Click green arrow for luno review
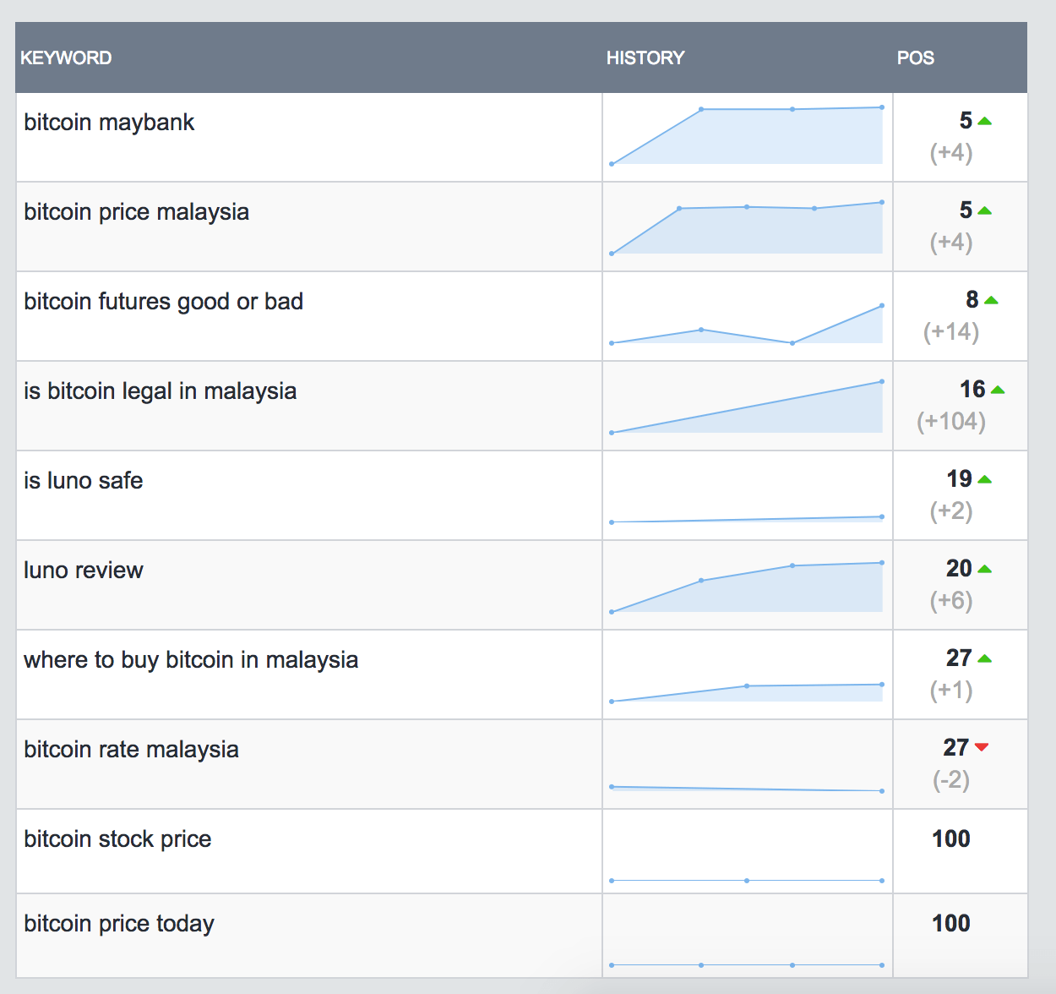 (984, 570)
